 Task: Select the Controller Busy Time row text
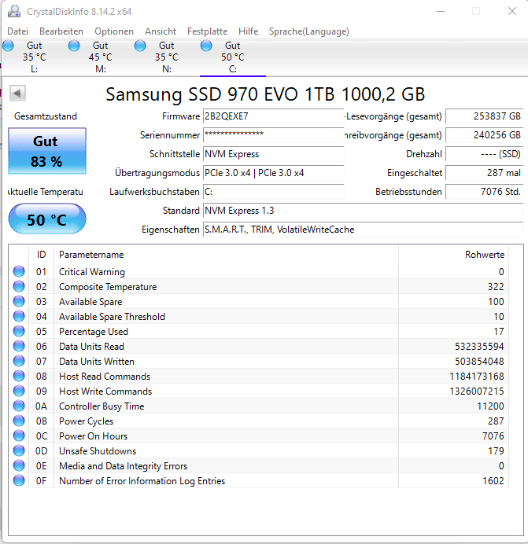click(102, 406)
